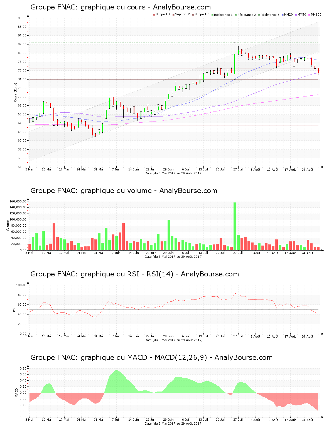Click the 'Volume' vertical axis title
Image resolution: width=334 pixels, height=431 pixels.
(x=8, y=226)
